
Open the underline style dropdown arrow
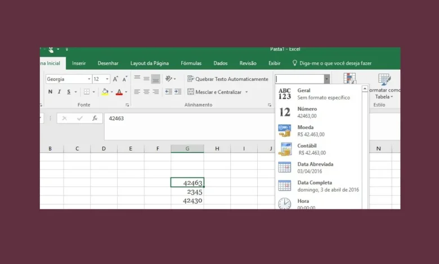pyautogui.click(x=75, y=92)
